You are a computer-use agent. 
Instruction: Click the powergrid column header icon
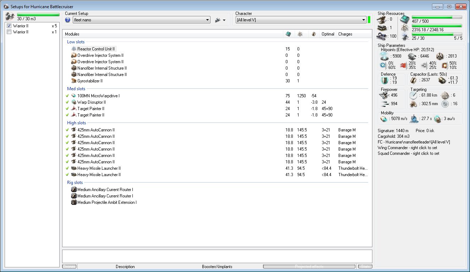[300, 34]
